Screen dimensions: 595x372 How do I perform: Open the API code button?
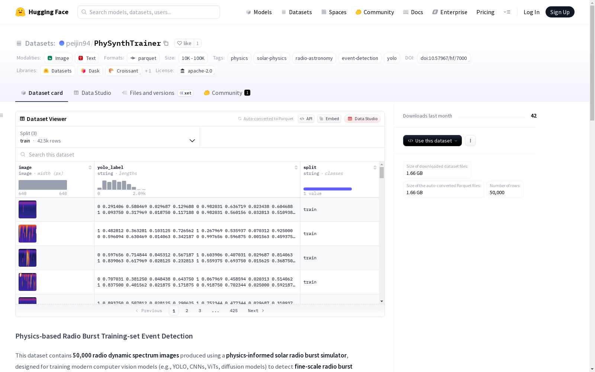click(306, 119)
